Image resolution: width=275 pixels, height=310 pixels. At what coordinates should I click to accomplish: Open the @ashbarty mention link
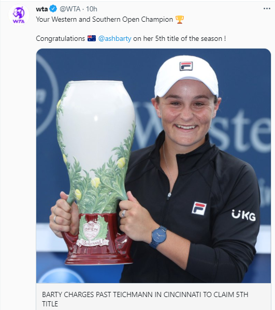115,38
